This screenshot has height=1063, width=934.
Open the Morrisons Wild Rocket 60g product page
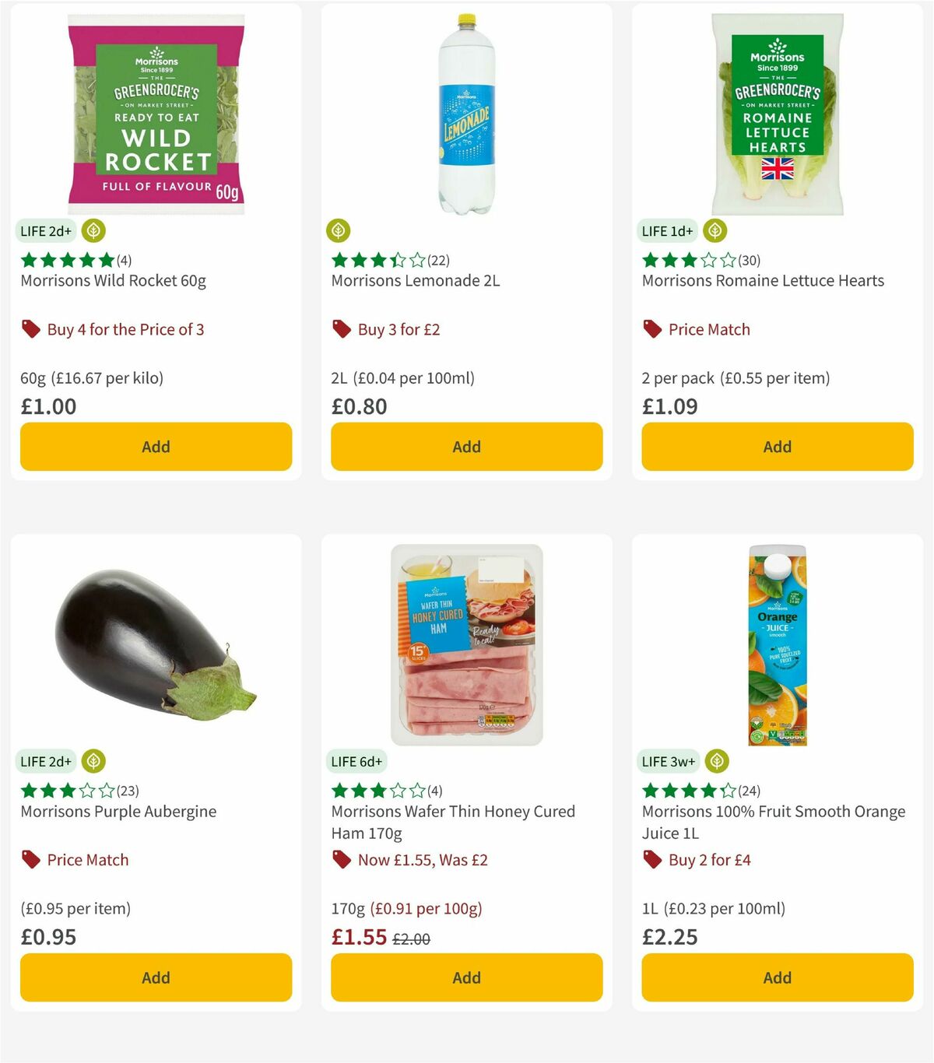[x=112, y=281]
